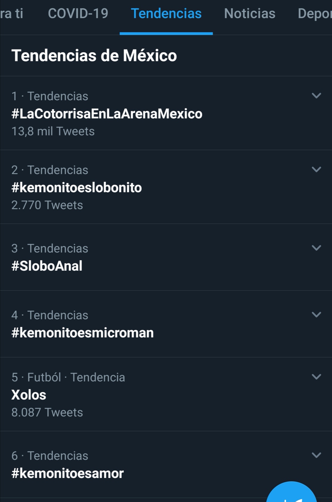Tap the Tendencias de México heading
The height and width of the screenshot is (502, 332).
[x=94, y=56]
